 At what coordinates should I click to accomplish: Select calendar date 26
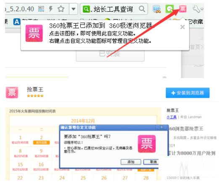(104, 178)
